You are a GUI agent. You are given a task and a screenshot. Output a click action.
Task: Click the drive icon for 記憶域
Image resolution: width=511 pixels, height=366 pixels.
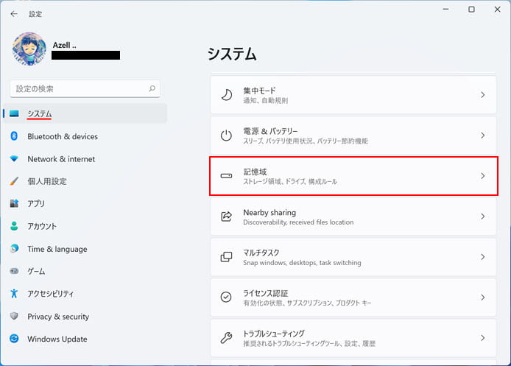coord(226,176)
